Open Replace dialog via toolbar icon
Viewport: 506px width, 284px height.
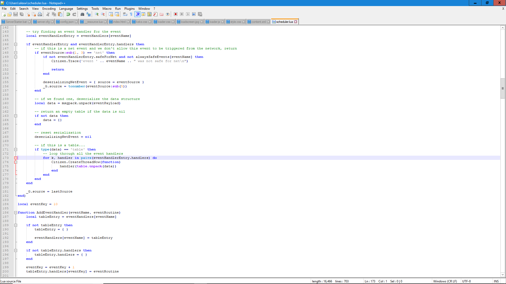[89, 14]
